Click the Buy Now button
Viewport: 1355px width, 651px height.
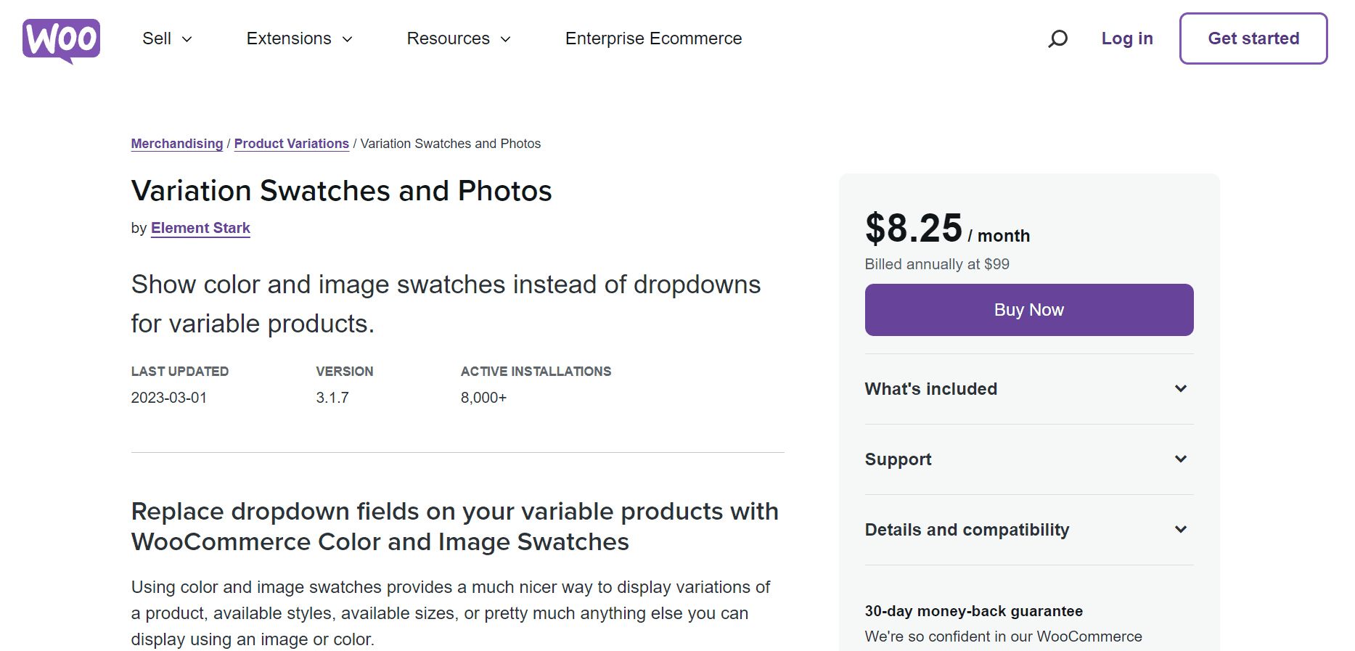click(x=1029, y=310)
